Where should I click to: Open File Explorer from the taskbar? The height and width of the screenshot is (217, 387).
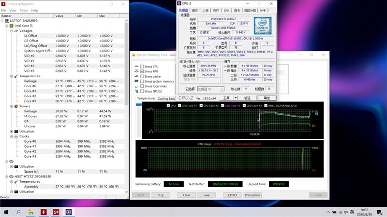point(31,212)
